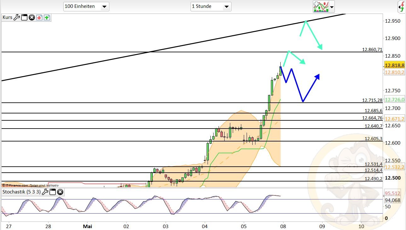Remove the Stochastik indicator via its X icon
The image size is (406, 230).
click(60, 192)
